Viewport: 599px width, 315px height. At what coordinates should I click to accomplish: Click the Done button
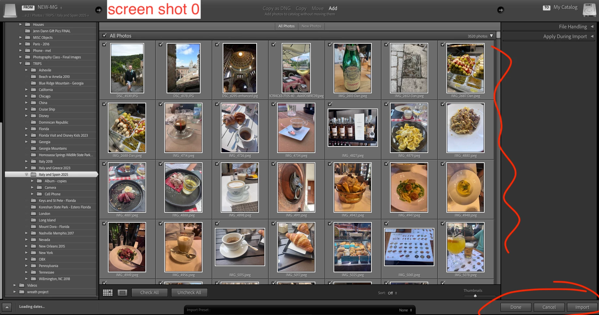pos(516,307)
